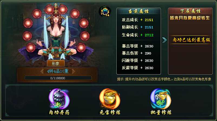The image size is (217, 121).
Task: Select red orb left of the headdress
Action: [x=49, y=9]
